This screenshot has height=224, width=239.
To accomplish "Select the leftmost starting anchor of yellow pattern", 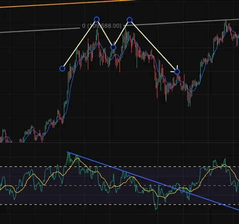I will [x=62, y=69].
